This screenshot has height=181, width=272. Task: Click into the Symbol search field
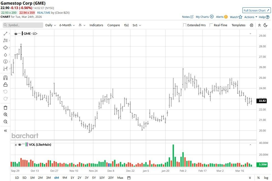[23, 25]
